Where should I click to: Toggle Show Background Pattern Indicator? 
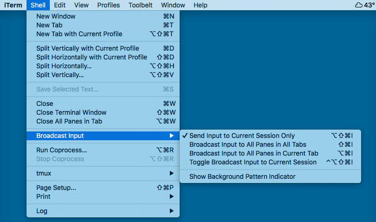click(x=270, y=176)
